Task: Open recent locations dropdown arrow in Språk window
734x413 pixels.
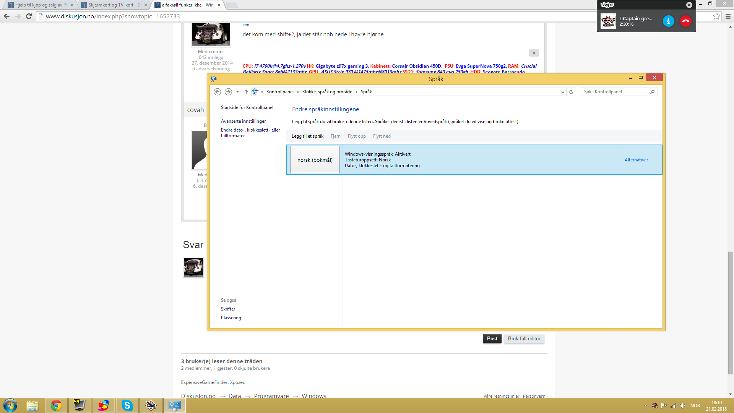Action: click(237, 92)
